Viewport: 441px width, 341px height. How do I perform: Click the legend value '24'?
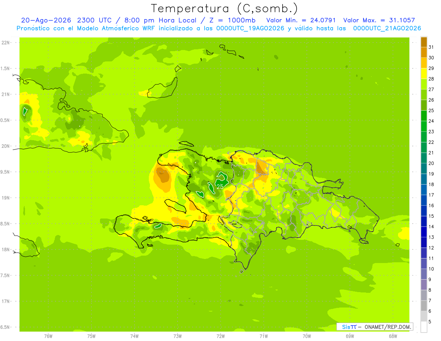[431, 121]
